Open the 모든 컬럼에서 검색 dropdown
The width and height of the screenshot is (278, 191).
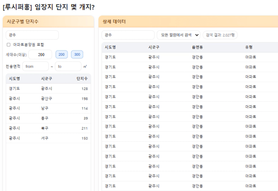click(x=178, y=35)
